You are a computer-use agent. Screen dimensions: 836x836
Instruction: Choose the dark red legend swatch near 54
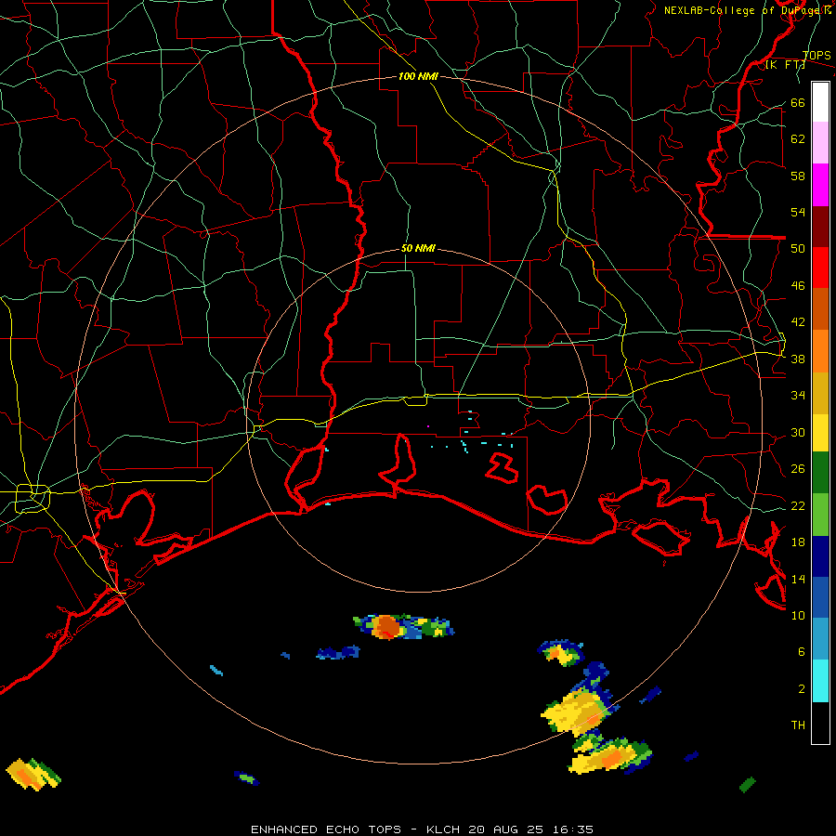tap(820, 227)
